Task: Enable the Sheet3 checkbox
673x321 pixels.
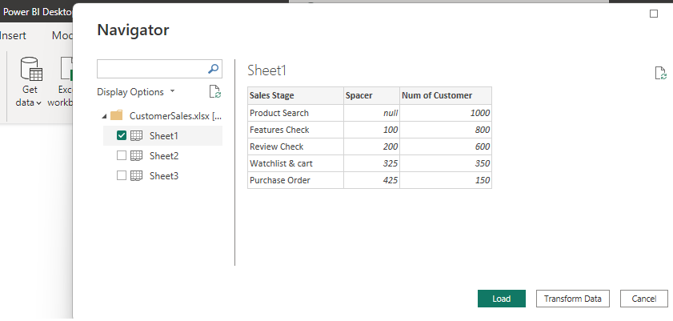Action: (x=122, y=175)
